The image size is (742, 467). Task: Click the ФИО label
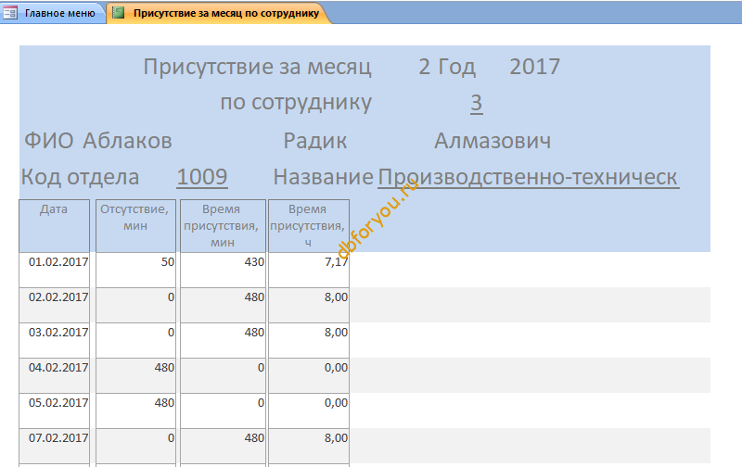point(49,141)
